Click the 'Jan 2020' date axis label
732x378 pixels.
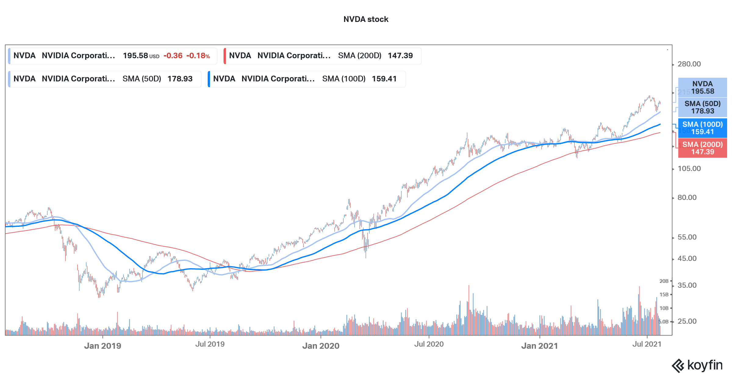pos(321,346)
